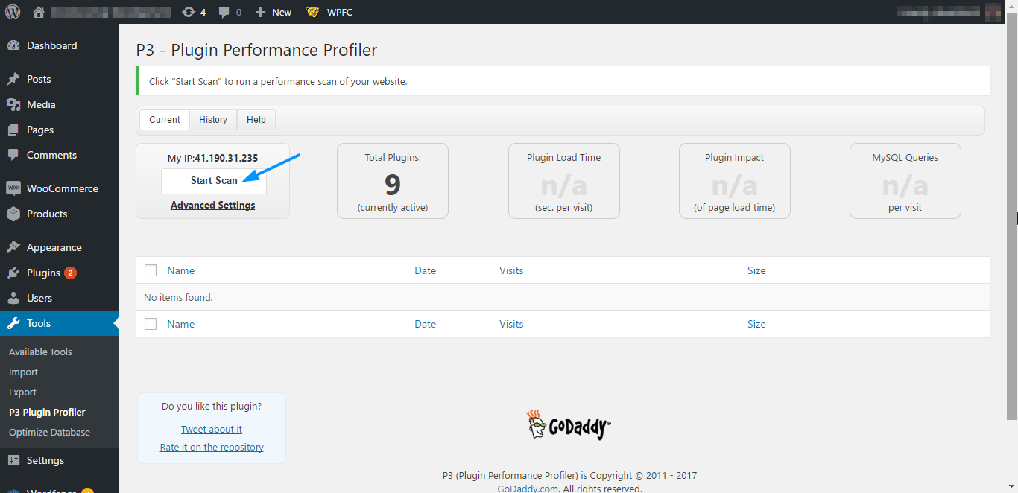The height and width of the screenshot is (493, 1018).
Task: Click the Tools wrench icon
Action: (x=13, y=323)
